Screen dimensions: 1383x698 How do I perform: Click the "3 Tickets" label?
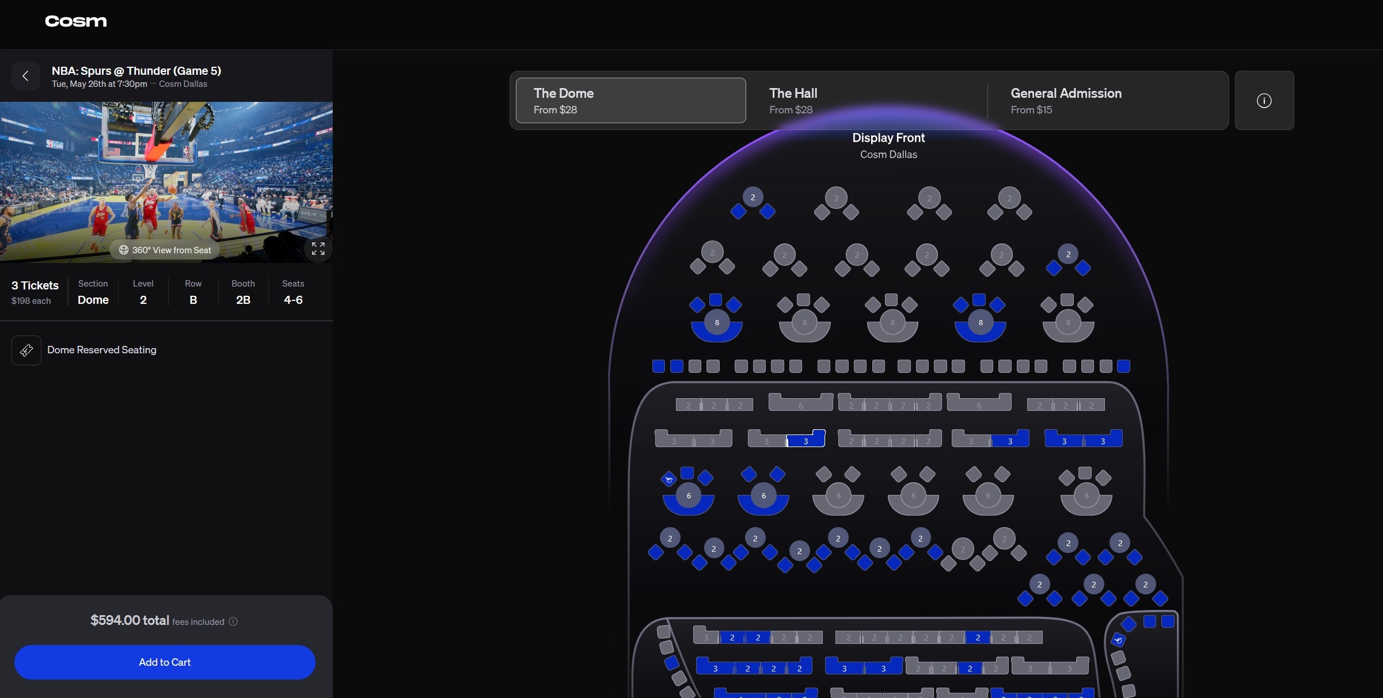[x=35, y=285]
